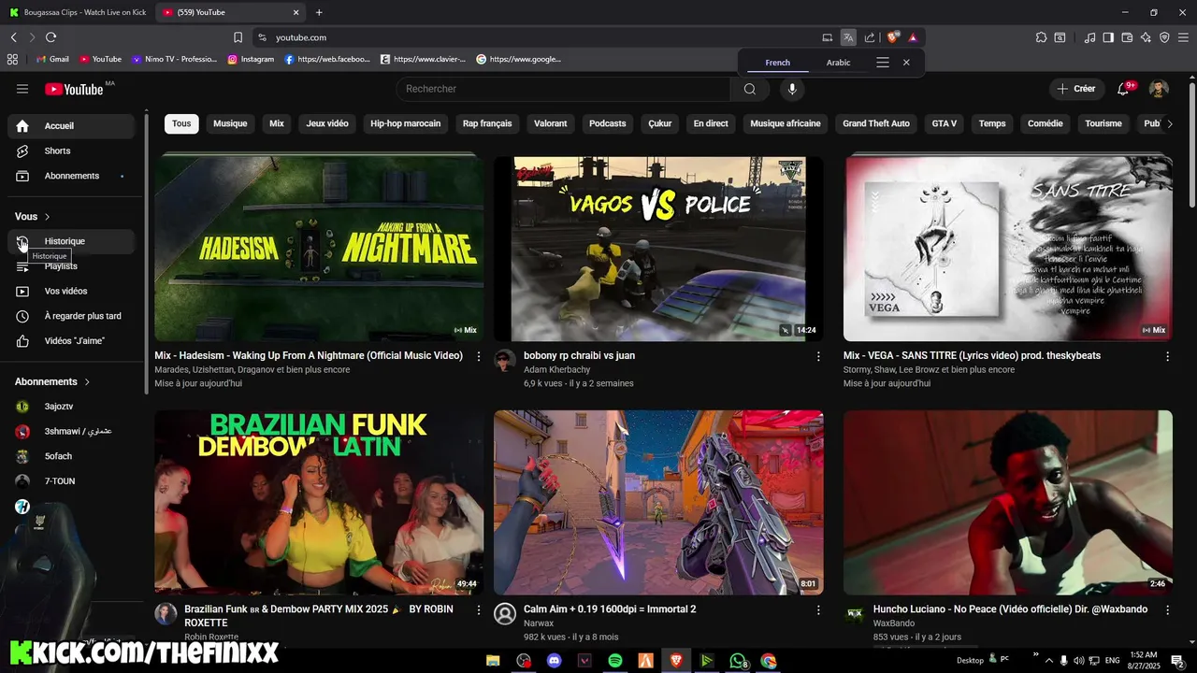The height and width of the screenshot is (673, 1197).
Task: Open options menu for Brazilian Funk video
Action: 479,609
